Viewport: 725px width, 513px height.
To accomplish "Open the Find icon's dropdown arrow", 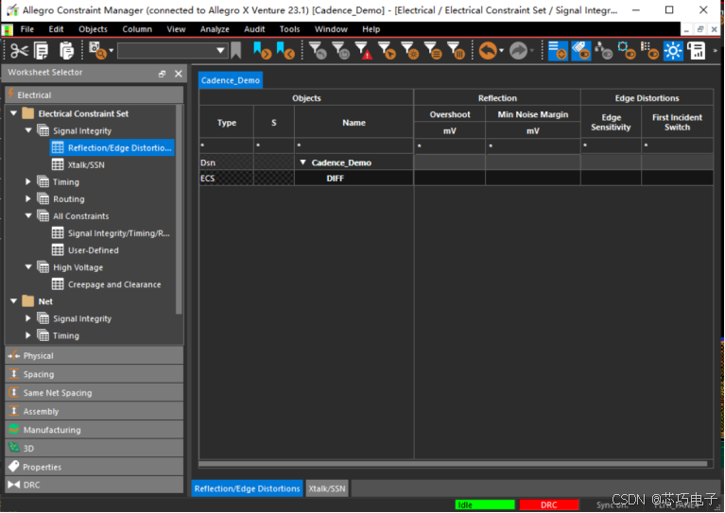I will click(112, 51).
